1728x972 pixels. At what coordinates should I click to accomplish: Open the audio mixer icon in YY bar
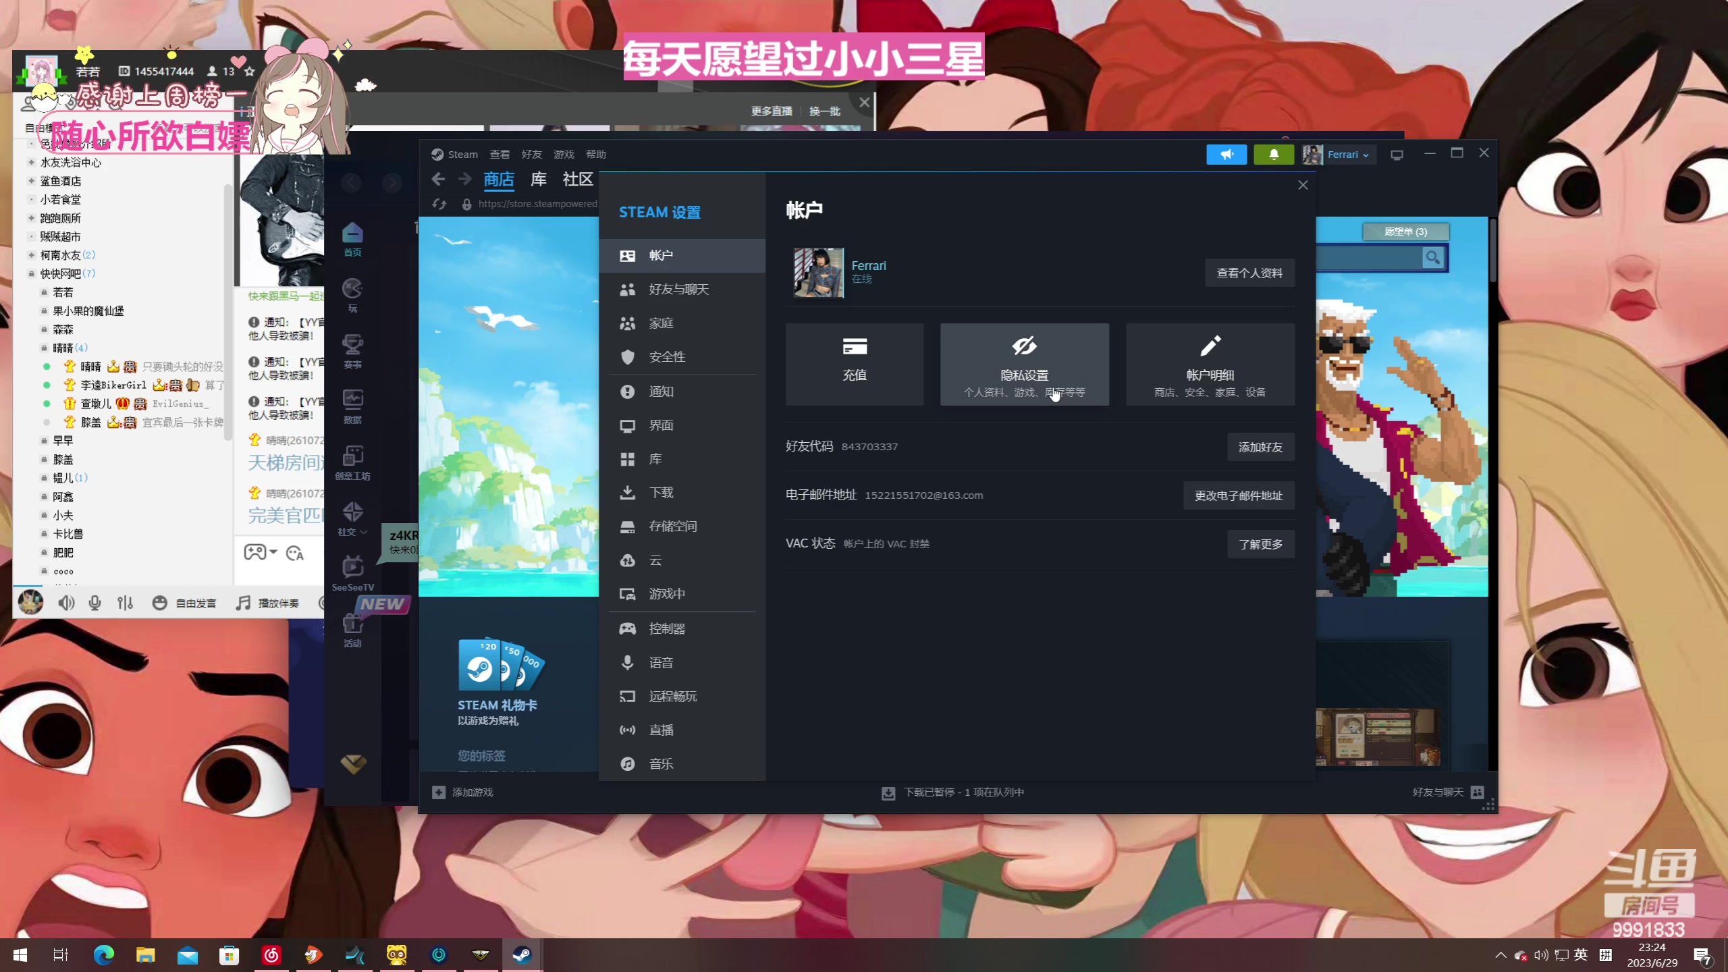(125, 603)
